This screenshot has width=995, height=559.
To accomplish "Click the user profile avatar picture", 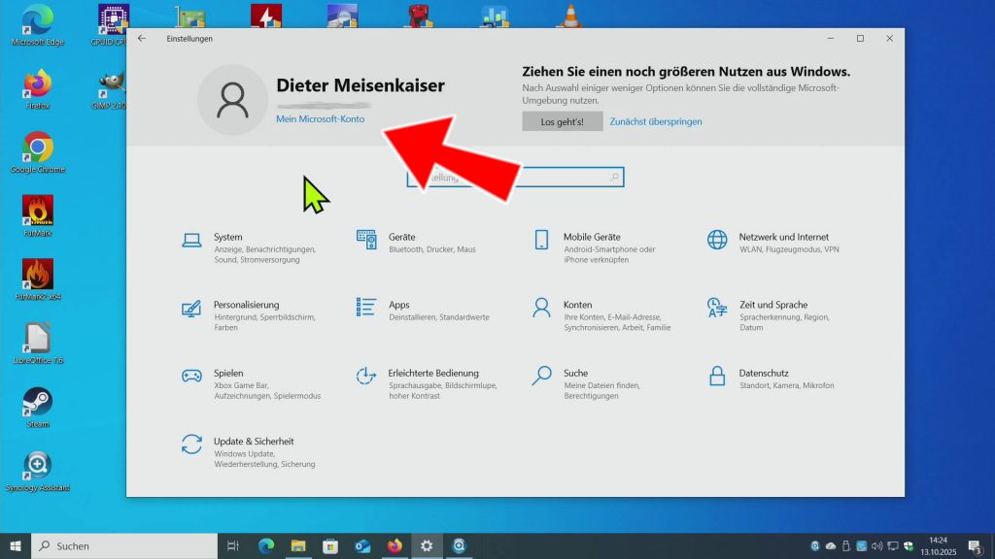I will pos(232,100).
